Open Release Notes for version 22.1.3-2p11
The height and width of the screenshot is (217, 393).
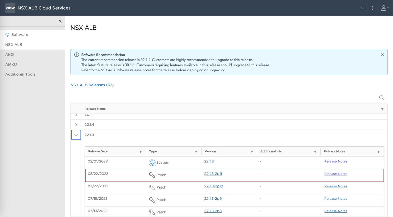coord(336,174)
